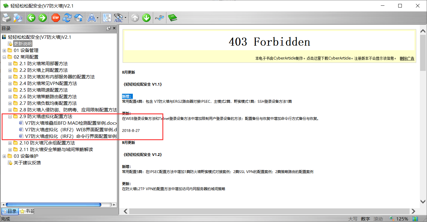Click the content pane scroll-right arrow
This screenshot has height=222, width=427.
pos(414,211)
